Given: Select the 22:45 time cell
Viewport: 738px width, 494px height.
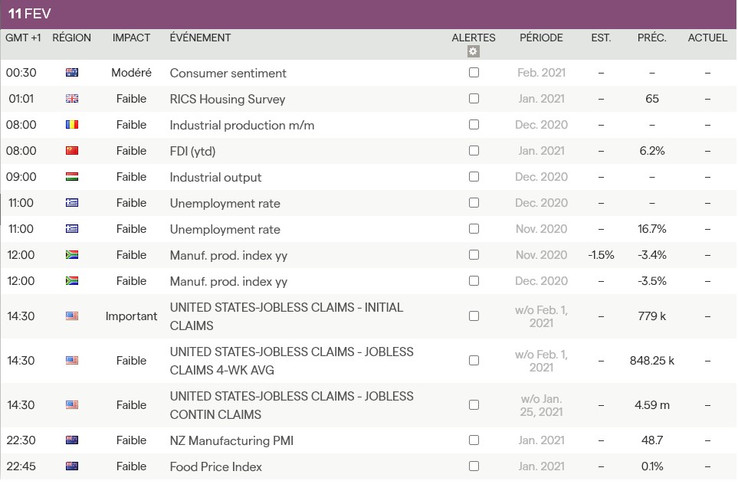Looking at the screenshot, I should coord(21,466).
